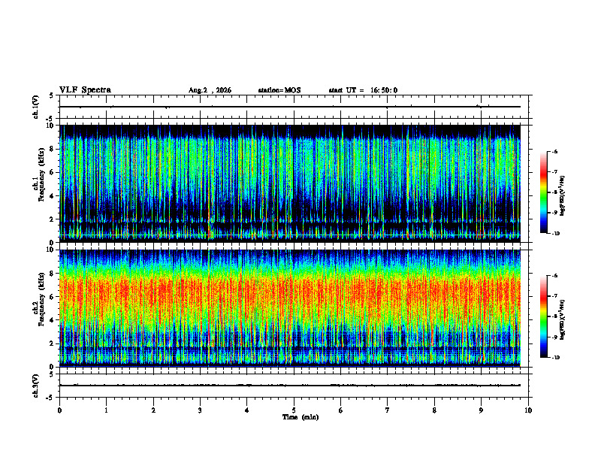The image size is (595, 460).
Task: Click the ch.1 spectrogram panel
Action: [x=290, y=183]
